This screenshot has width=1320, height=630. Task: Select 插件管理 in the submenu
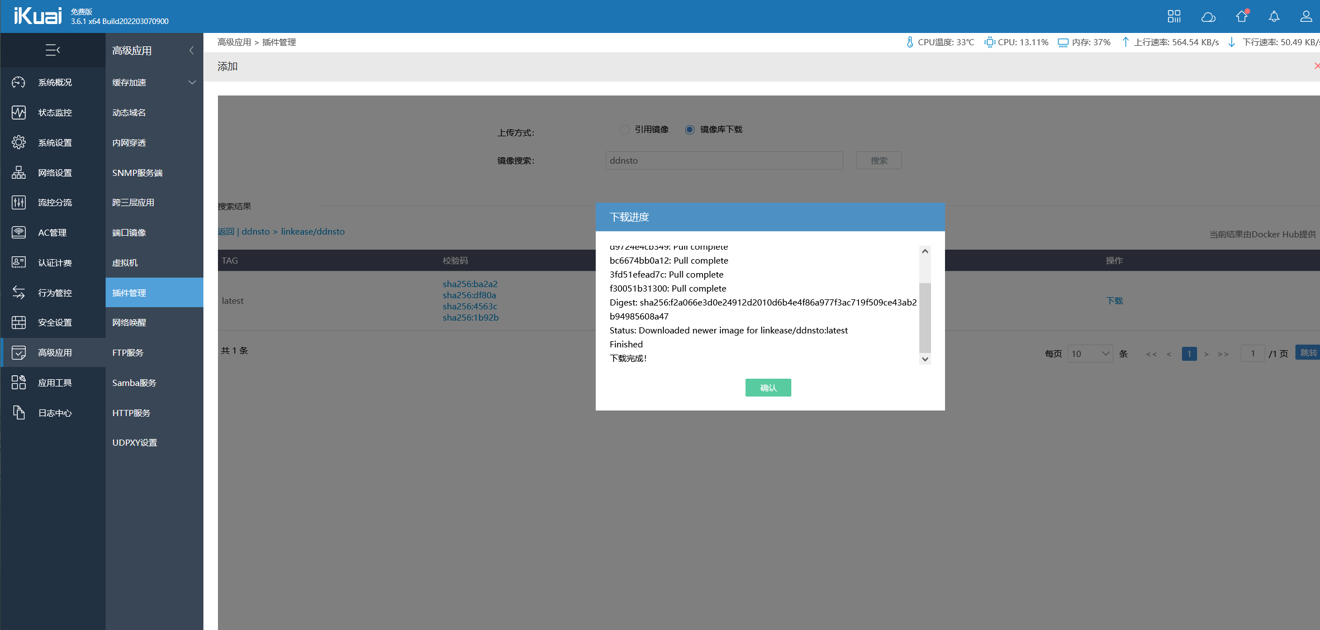(x=154, y=293)
